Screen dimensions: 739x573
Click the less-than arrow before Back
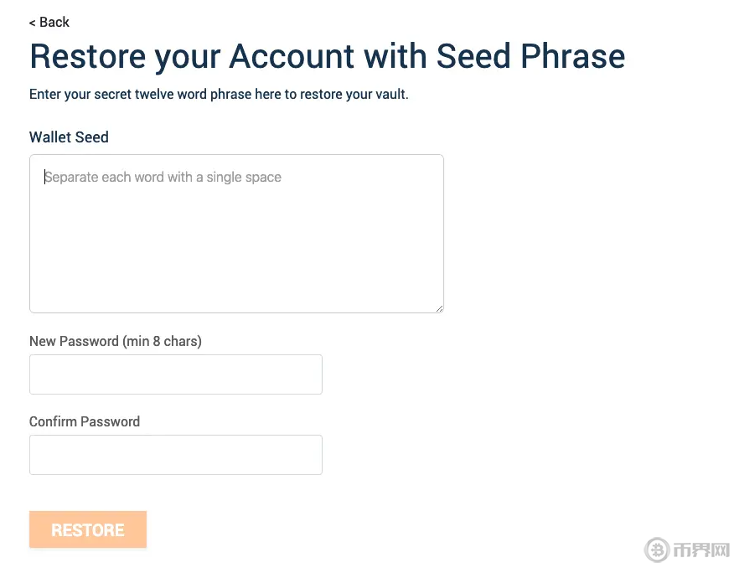pyautogui.click(x=33, y=23)
